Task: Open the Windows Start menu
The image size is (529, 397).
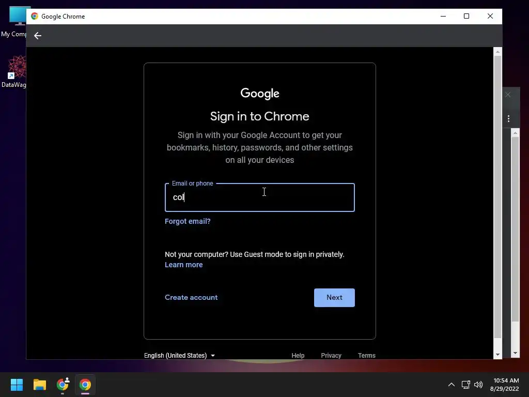Action: (17, 385)
